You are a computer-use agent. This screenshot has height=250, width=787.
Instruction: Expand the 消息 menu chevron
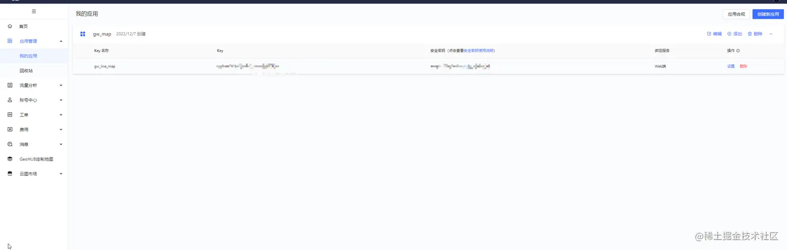click(61, 144)
